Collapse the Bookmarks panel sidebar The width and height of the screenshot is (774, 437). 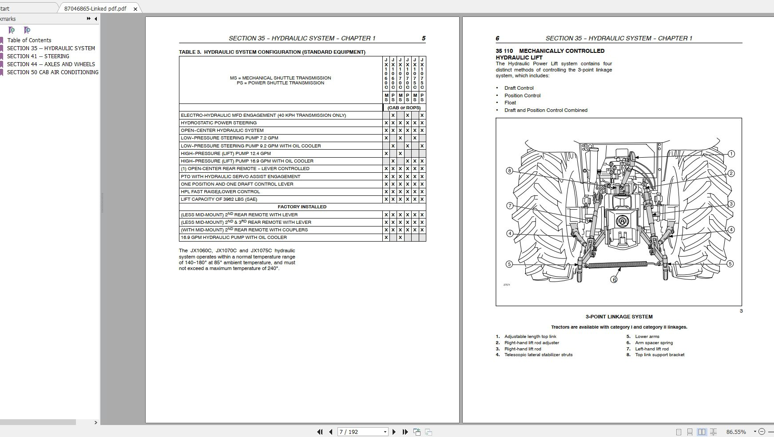coord(95,19)
